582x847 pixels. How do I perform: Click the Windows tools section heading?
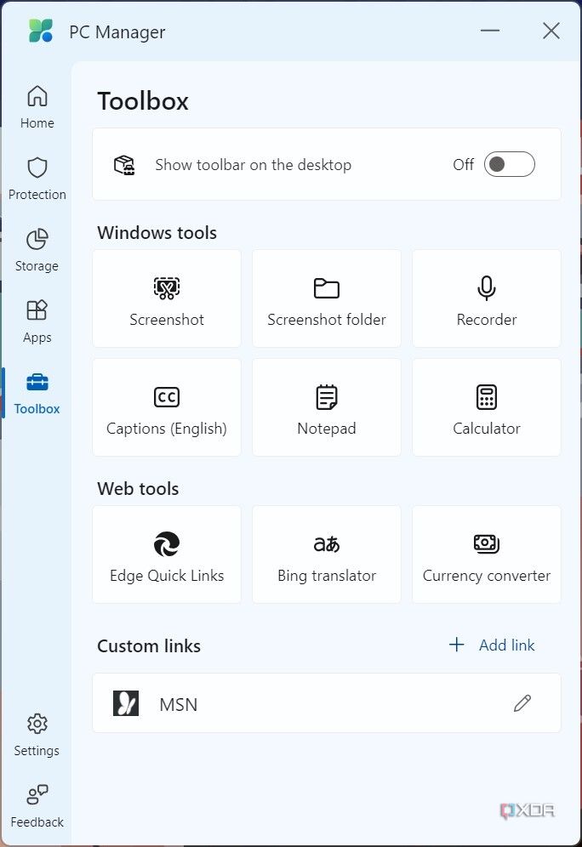point(157,233)
